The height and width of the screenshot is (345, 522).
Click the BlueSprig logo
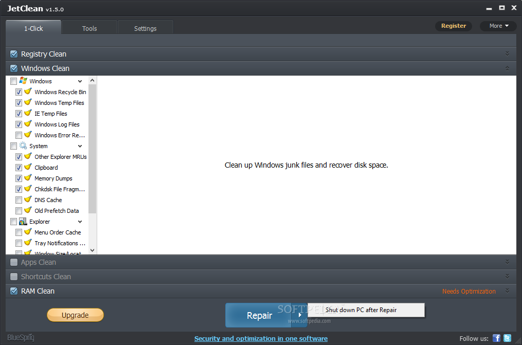[21, 338]
